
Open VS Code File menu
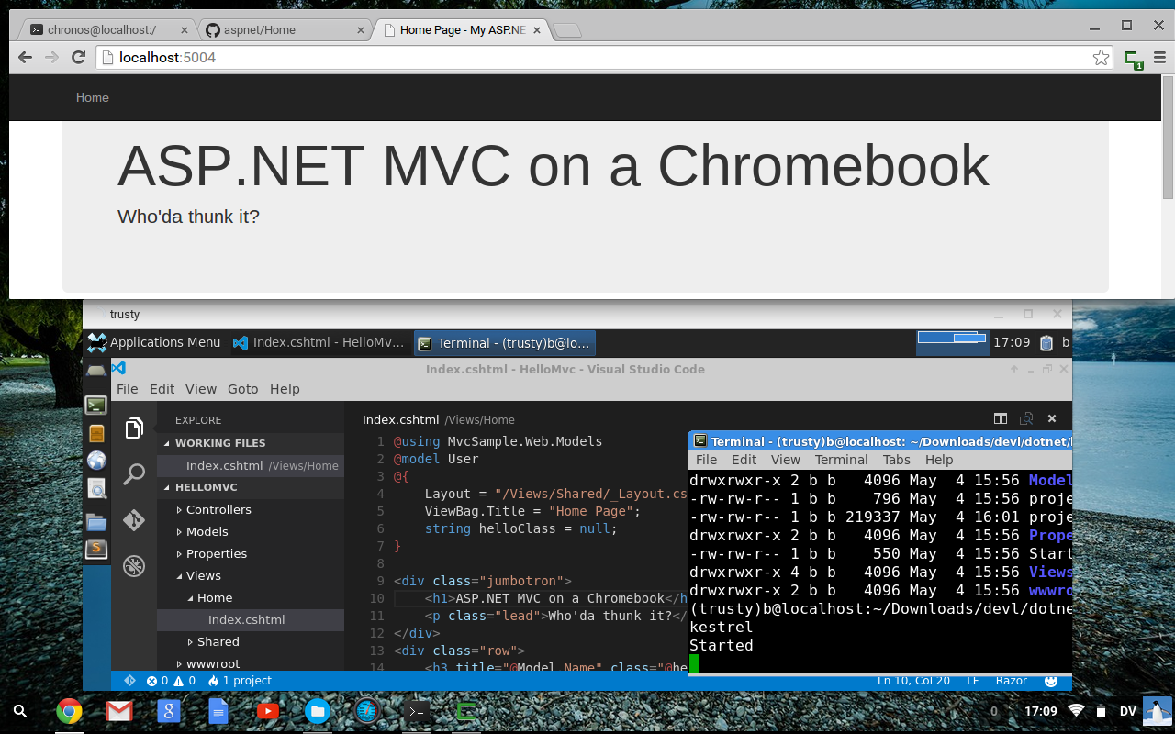pos(127,389)
